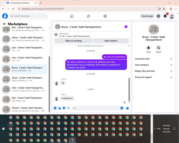Reload the page in Chrome
This screenshot has height=143, width=179.
13,9
